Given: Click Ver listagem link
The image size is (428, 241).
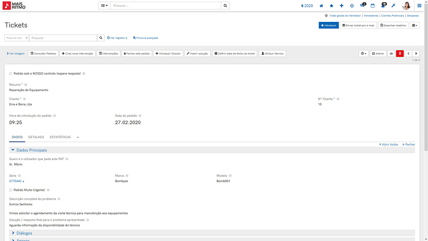Looking at the screenshot, I should pyautogui.click(x=15, y=54).
